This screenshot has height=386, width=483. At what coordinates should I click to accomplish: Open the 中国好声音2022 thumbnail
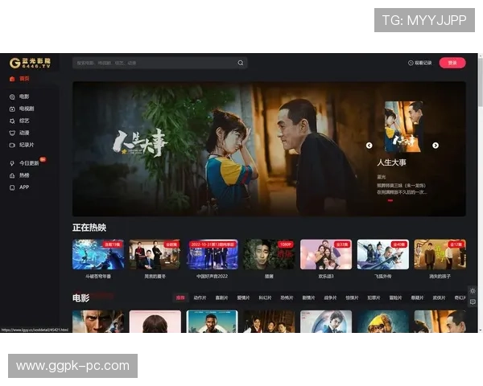click(x=213, y=255)
